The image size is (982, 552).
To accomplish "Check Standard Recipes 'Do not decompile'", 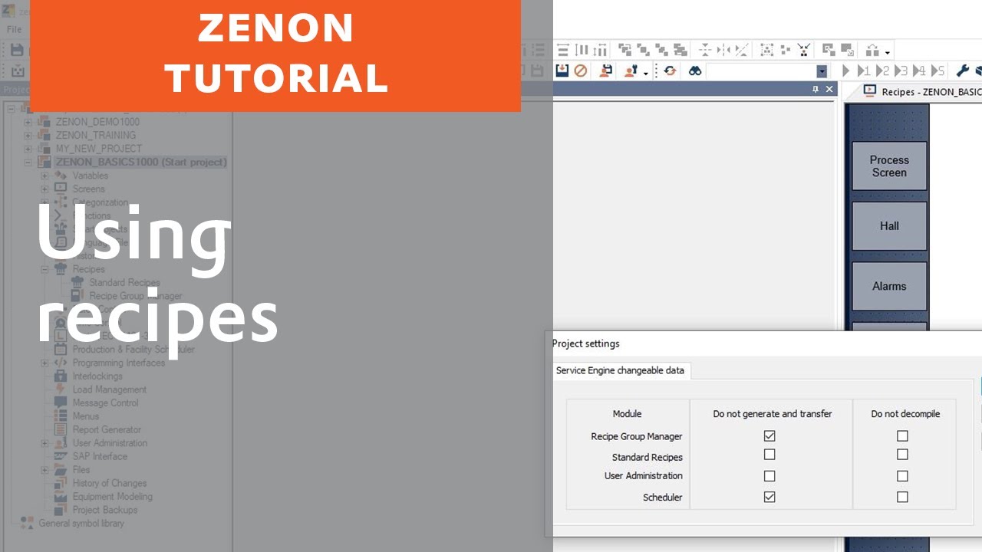I will tap(902, 455).
